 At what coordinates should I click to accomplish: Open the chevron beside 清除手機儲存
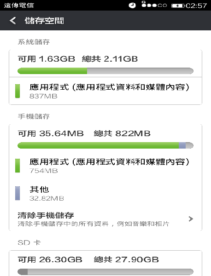point(191,219)
